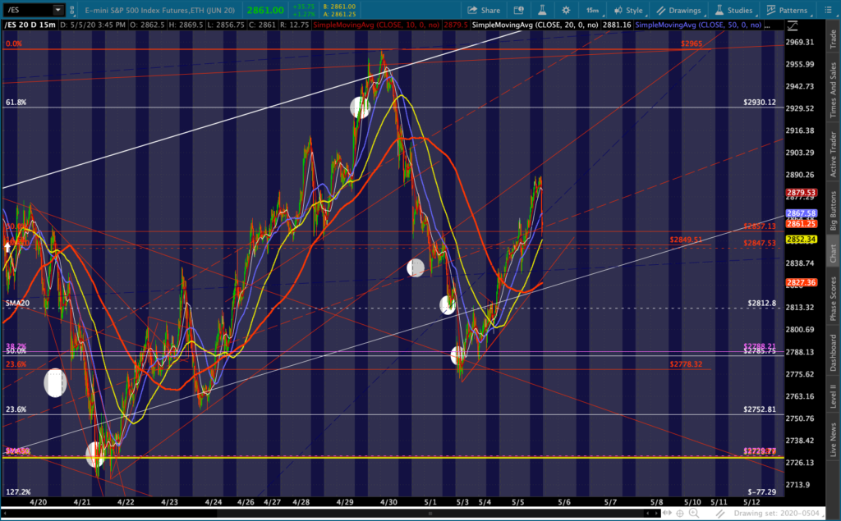This screenshot has width=841, height=521.
Task: Open the Level II side tab
Action: (833, 396)
